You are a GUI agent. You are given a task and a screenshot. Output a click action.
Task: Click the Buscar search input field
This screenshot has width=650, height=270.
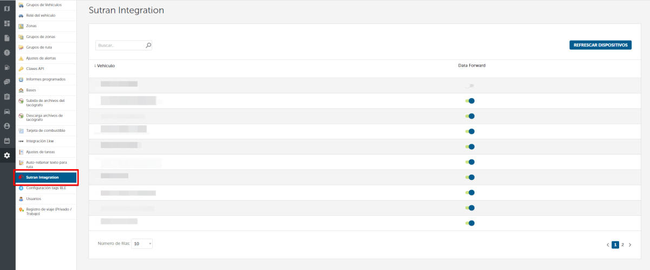[120, 46]
